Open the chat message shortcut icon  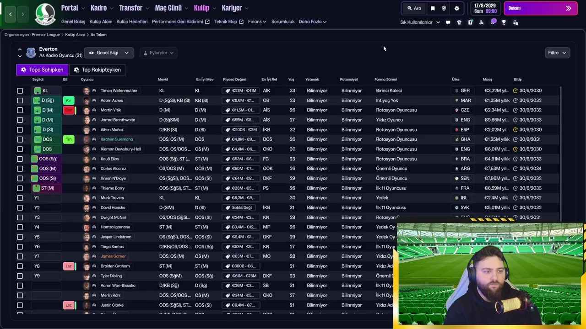448,22
